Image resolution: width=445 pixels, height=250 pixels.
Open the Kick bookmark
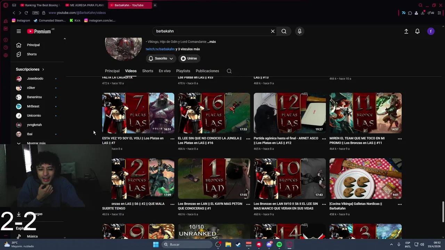[75, 20]
